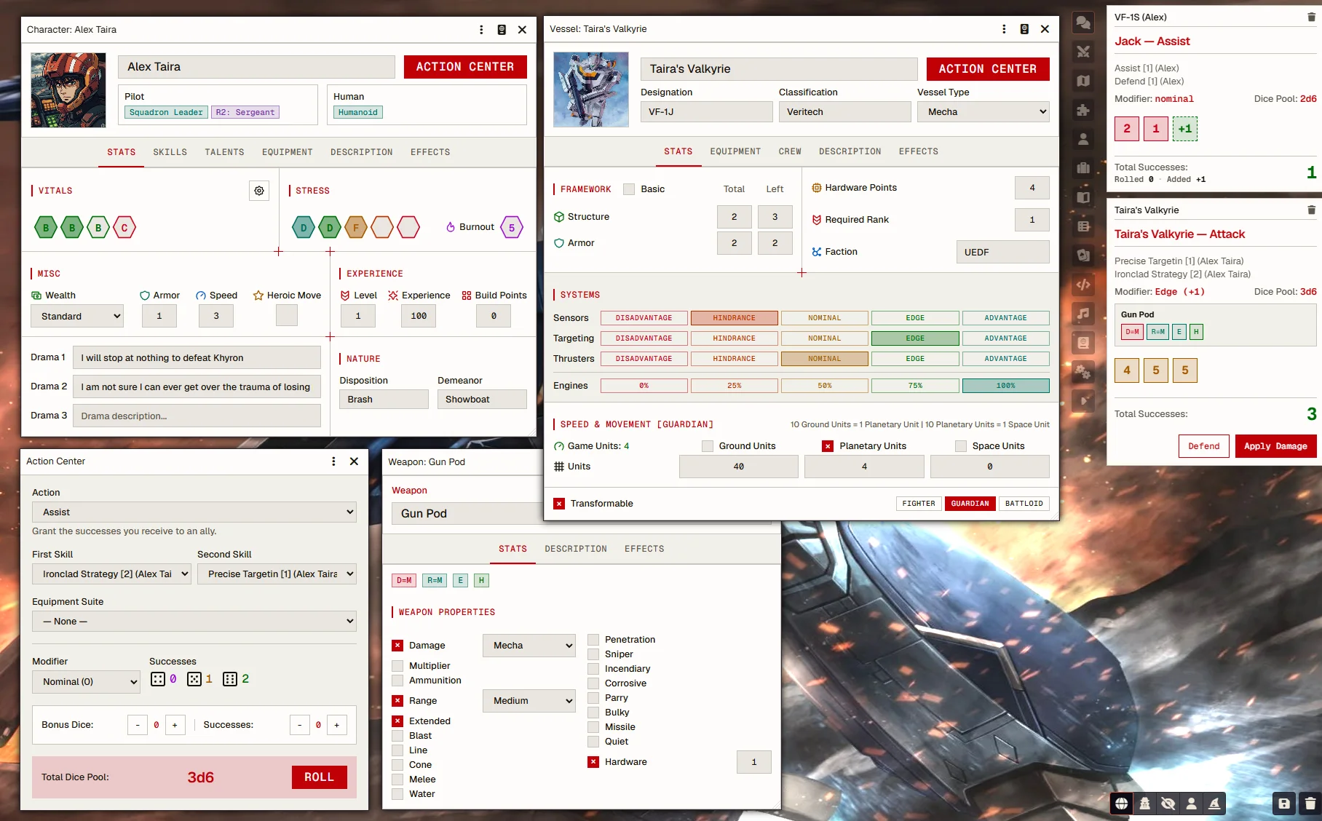The width and height of the screenshot is (1322, 821).
Task: Switch vessel mode to Fighter
Action: pos(919,504)
